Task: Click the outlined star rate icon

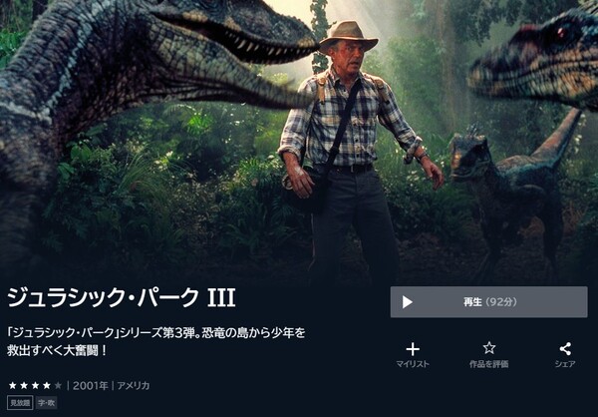Action: pos(489,348)
